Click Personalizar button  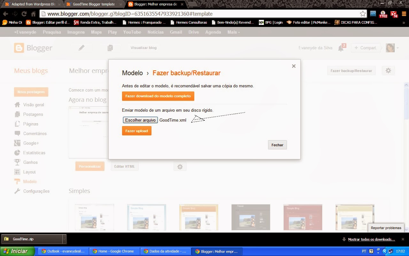click(x=90, y=166)
